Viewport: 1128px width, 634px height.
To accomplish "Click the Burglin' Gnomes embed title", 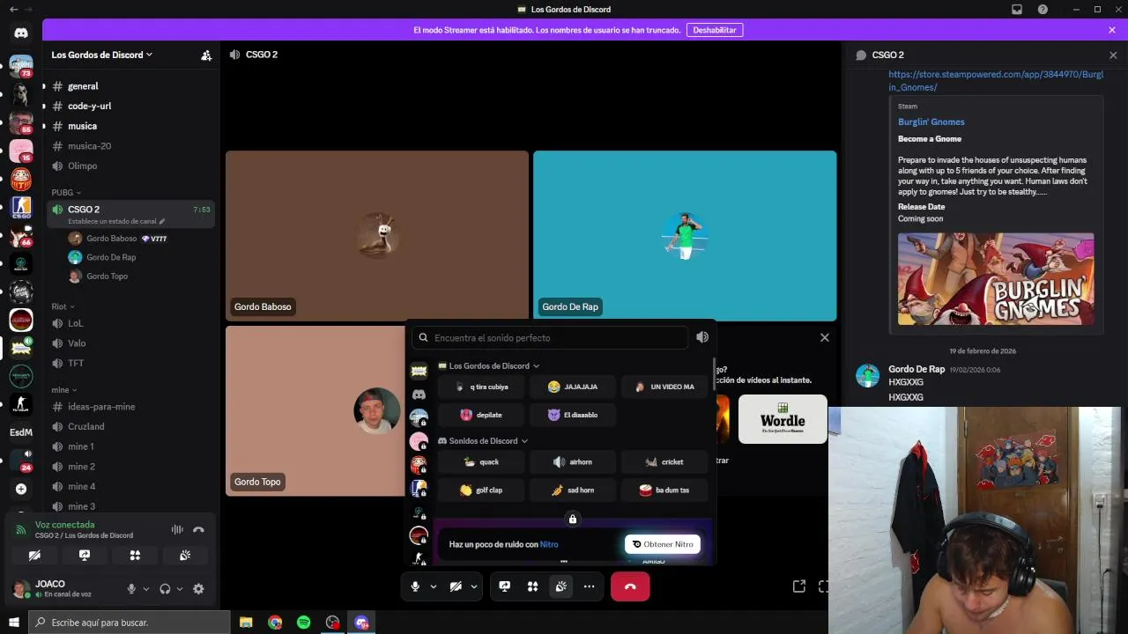I will 931,122.
